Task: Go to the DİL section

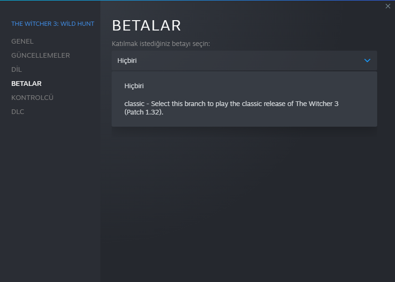Action: 16,69
